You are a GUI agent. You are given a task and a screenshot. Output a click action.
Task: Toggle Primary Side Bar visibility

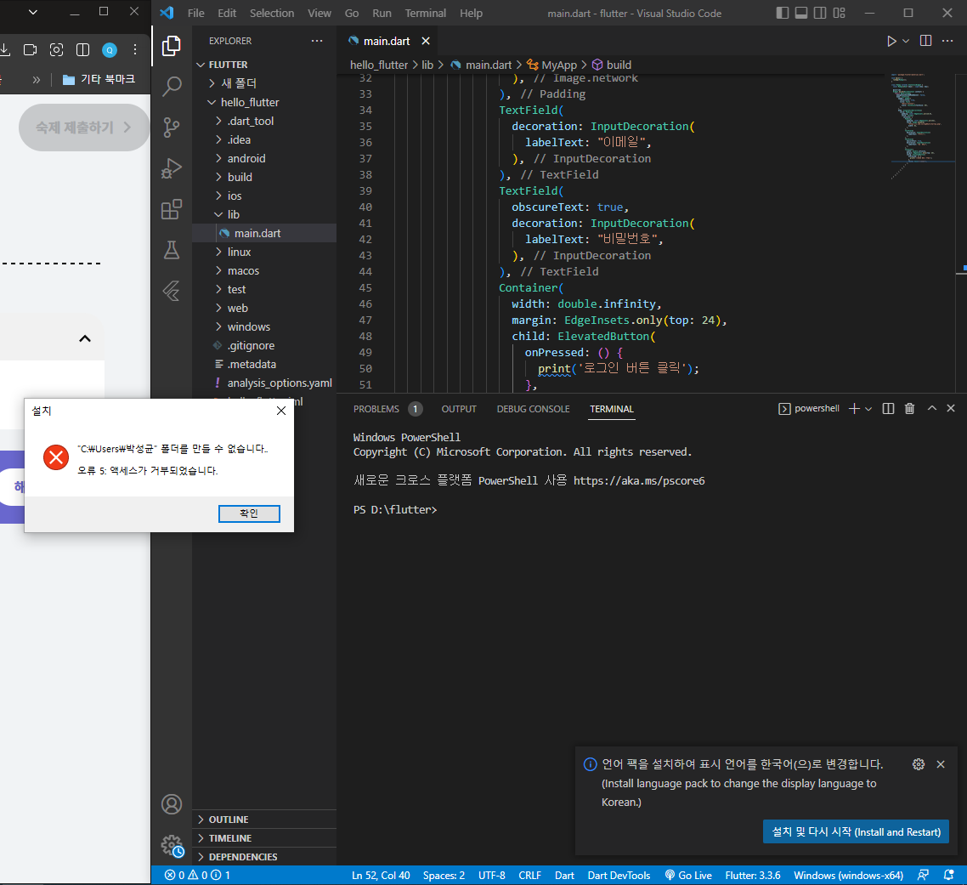[782, 13]
